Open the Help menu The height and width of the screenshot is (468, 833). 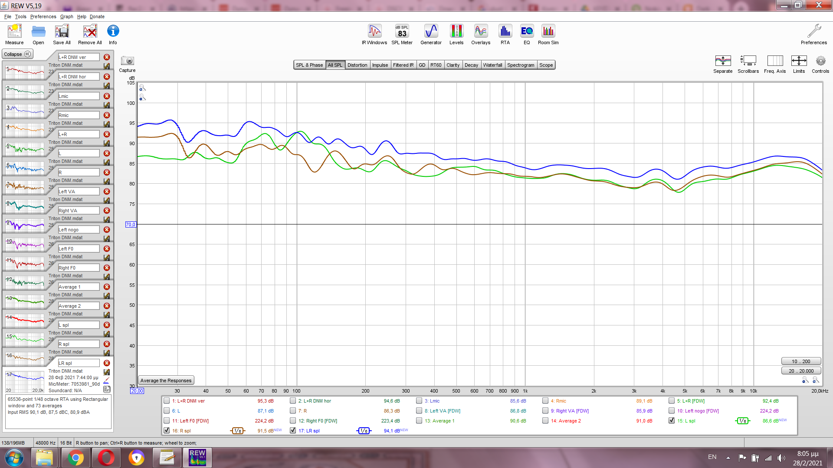(82, 16)
